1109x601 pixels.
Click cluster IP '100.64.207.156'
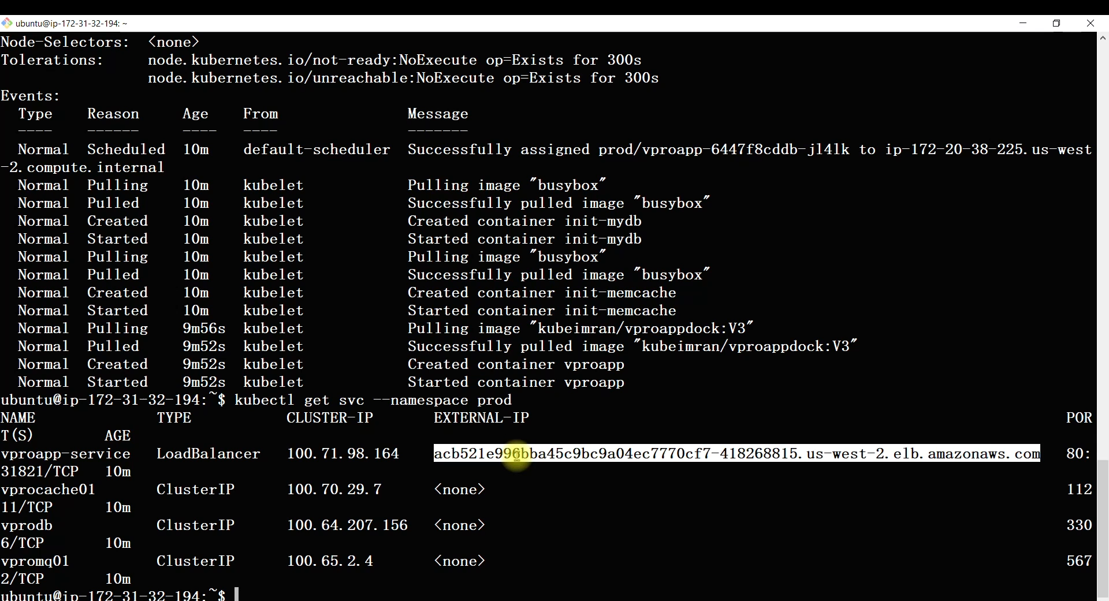click(x=347, y=525)
